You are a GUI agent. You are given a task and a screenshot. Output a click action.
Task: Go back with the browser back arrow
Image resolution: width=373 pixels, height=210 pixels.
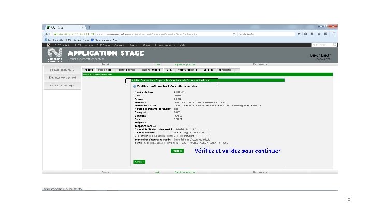(x=47, y=34)
